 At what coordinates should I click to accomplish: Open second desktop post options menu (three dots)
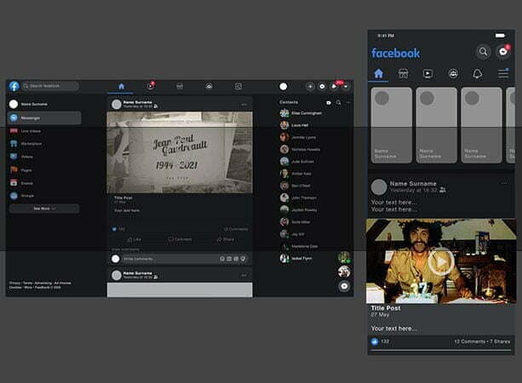[x=244, y=276]
